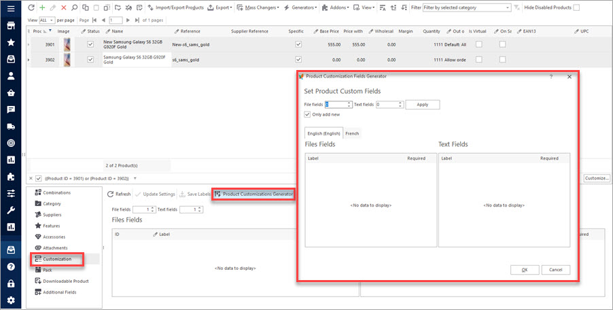Open the globe localization icon in sidebar

click(x=11, y=143)
